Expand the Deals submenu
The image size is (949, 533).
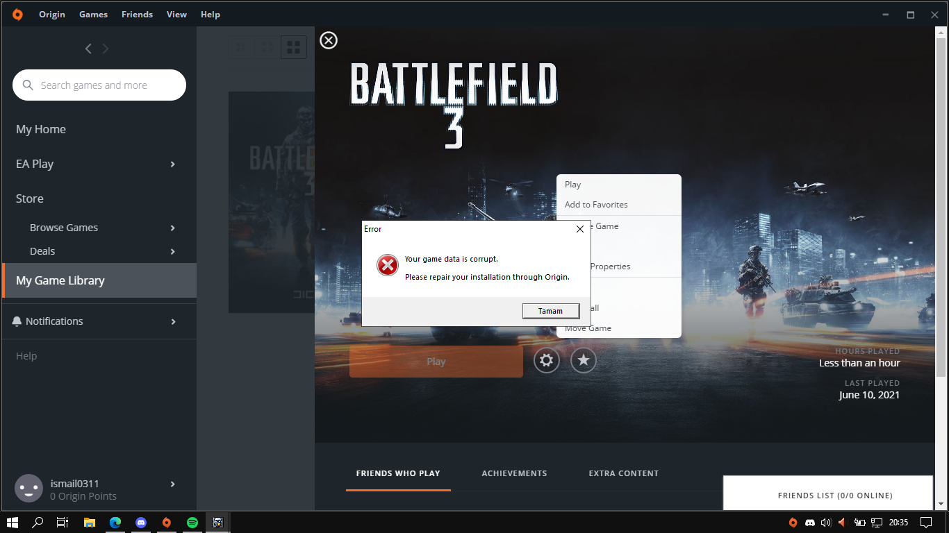(173, 252)
